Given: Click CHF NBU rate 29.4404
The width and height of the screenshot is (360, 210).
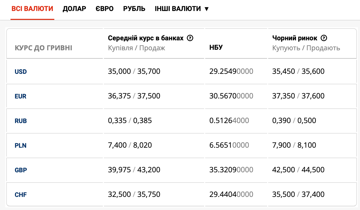Looking at the screenshot, I should (x=231, y=194).
